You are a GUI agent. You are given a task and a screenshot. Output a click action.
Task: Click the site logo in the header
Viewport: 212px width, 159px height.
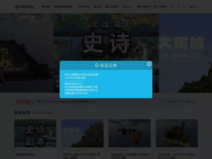24,7
